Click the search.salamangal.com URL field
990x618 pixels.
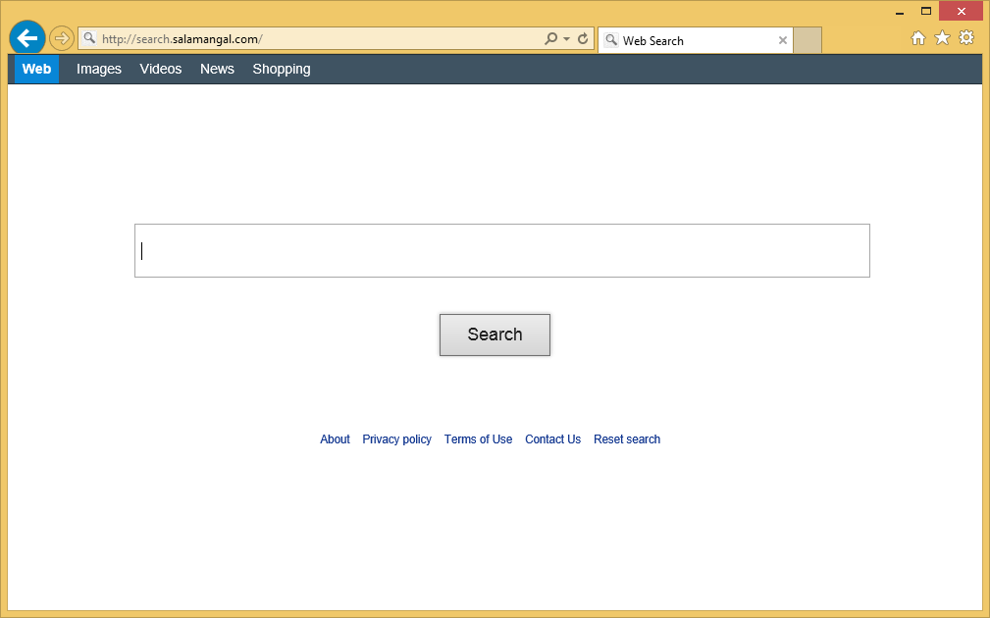pyautogui.click(x=314, y=39)
